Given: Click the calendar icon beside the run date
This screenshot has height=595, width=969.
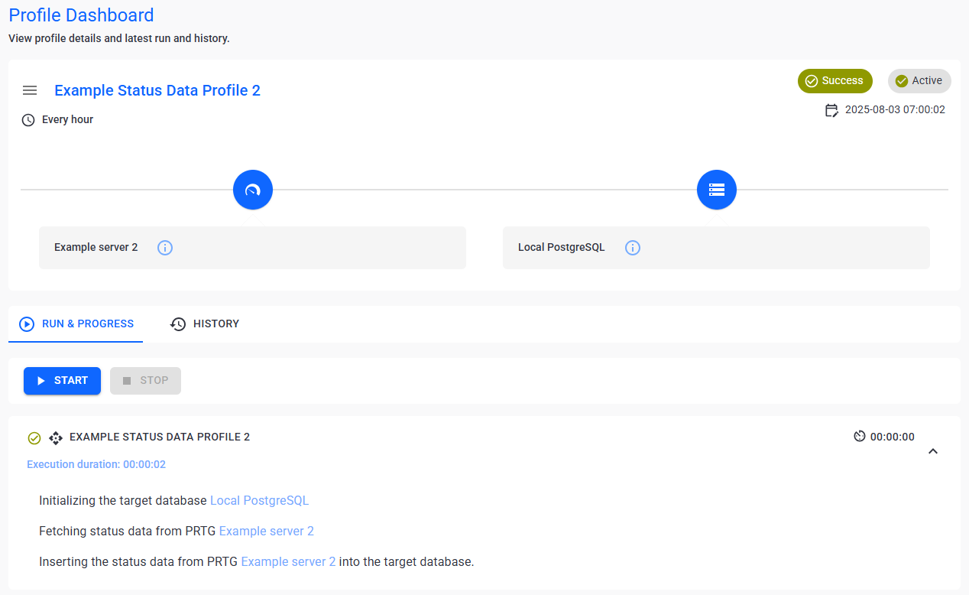Looking at the screenshot, I should [831, 110].
